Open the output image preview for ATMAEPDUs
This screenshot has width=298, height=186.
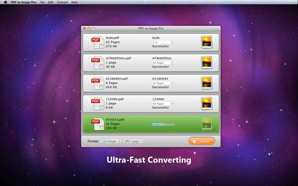207,62
